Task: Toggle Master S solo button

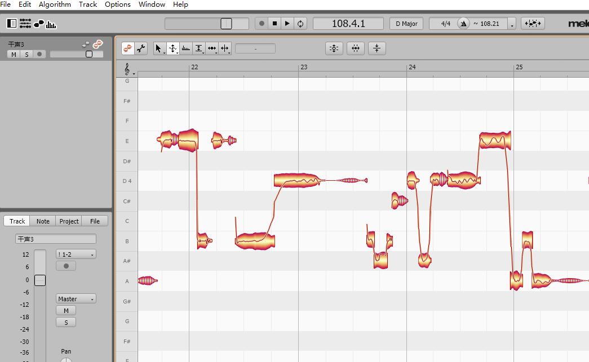Action: coord(66,323)
